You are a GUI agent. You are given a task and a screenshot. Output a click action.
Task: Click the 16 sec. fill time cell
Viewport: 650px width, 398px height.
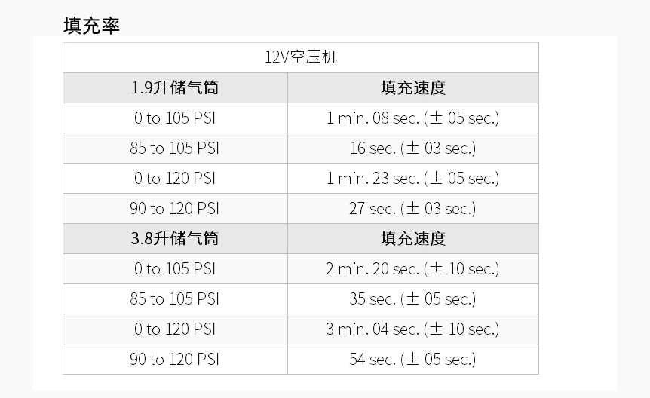click(x=413, y=148)
